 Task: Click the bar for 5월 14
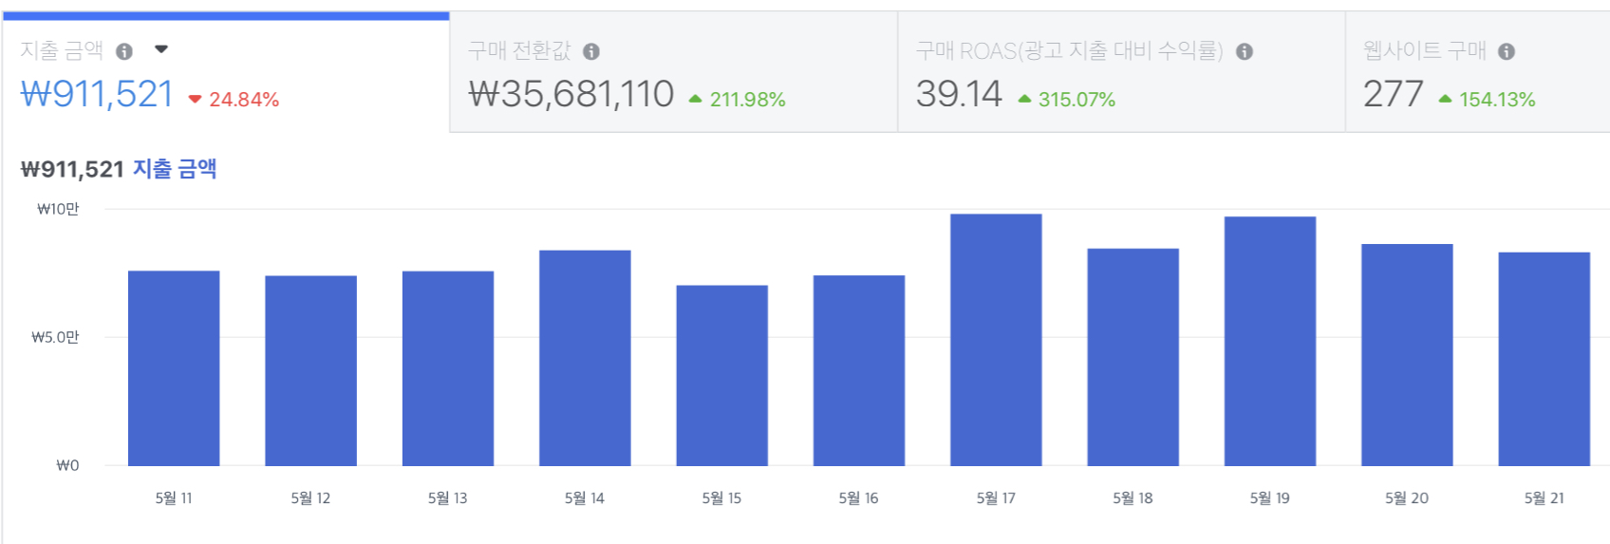click(585, 358)
